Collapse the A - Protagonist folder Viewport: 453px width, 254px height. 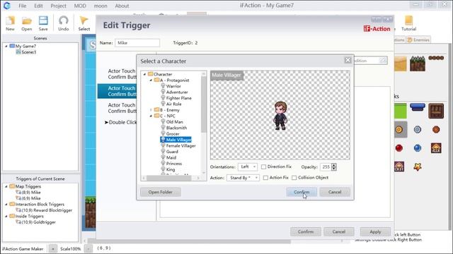[x=151, y=80]
